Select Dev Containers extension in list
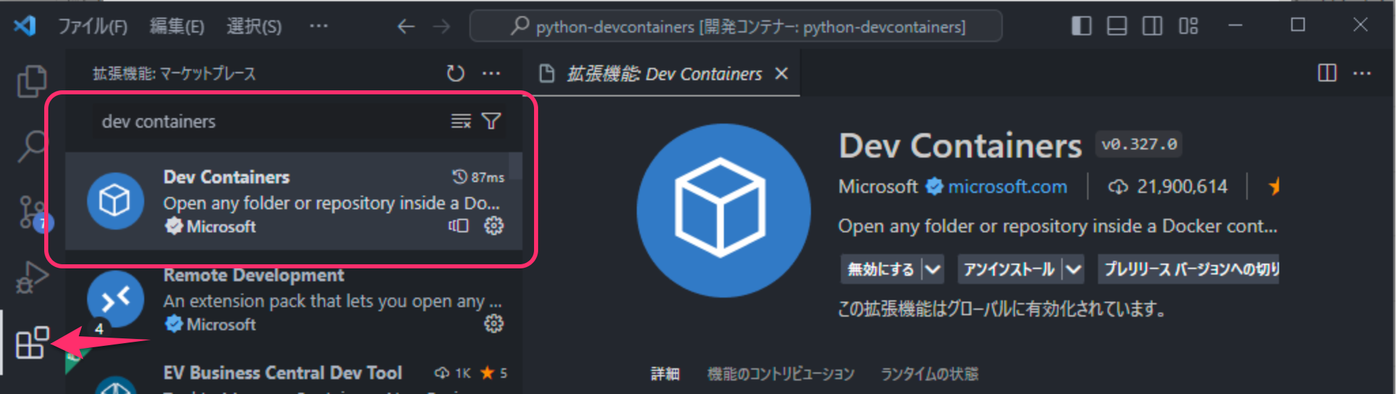Image resolution: width=1396 pixels, height=394 pixels. click(x=293, y=201)
